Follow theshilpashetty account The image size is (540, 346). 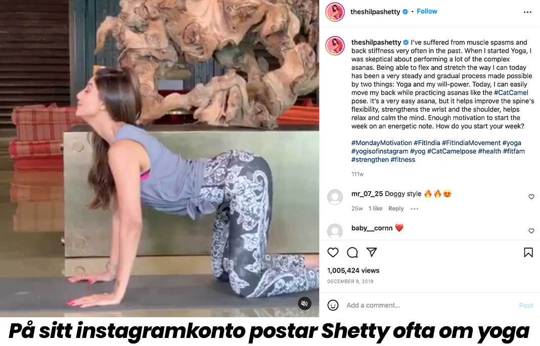pos(427,11)
